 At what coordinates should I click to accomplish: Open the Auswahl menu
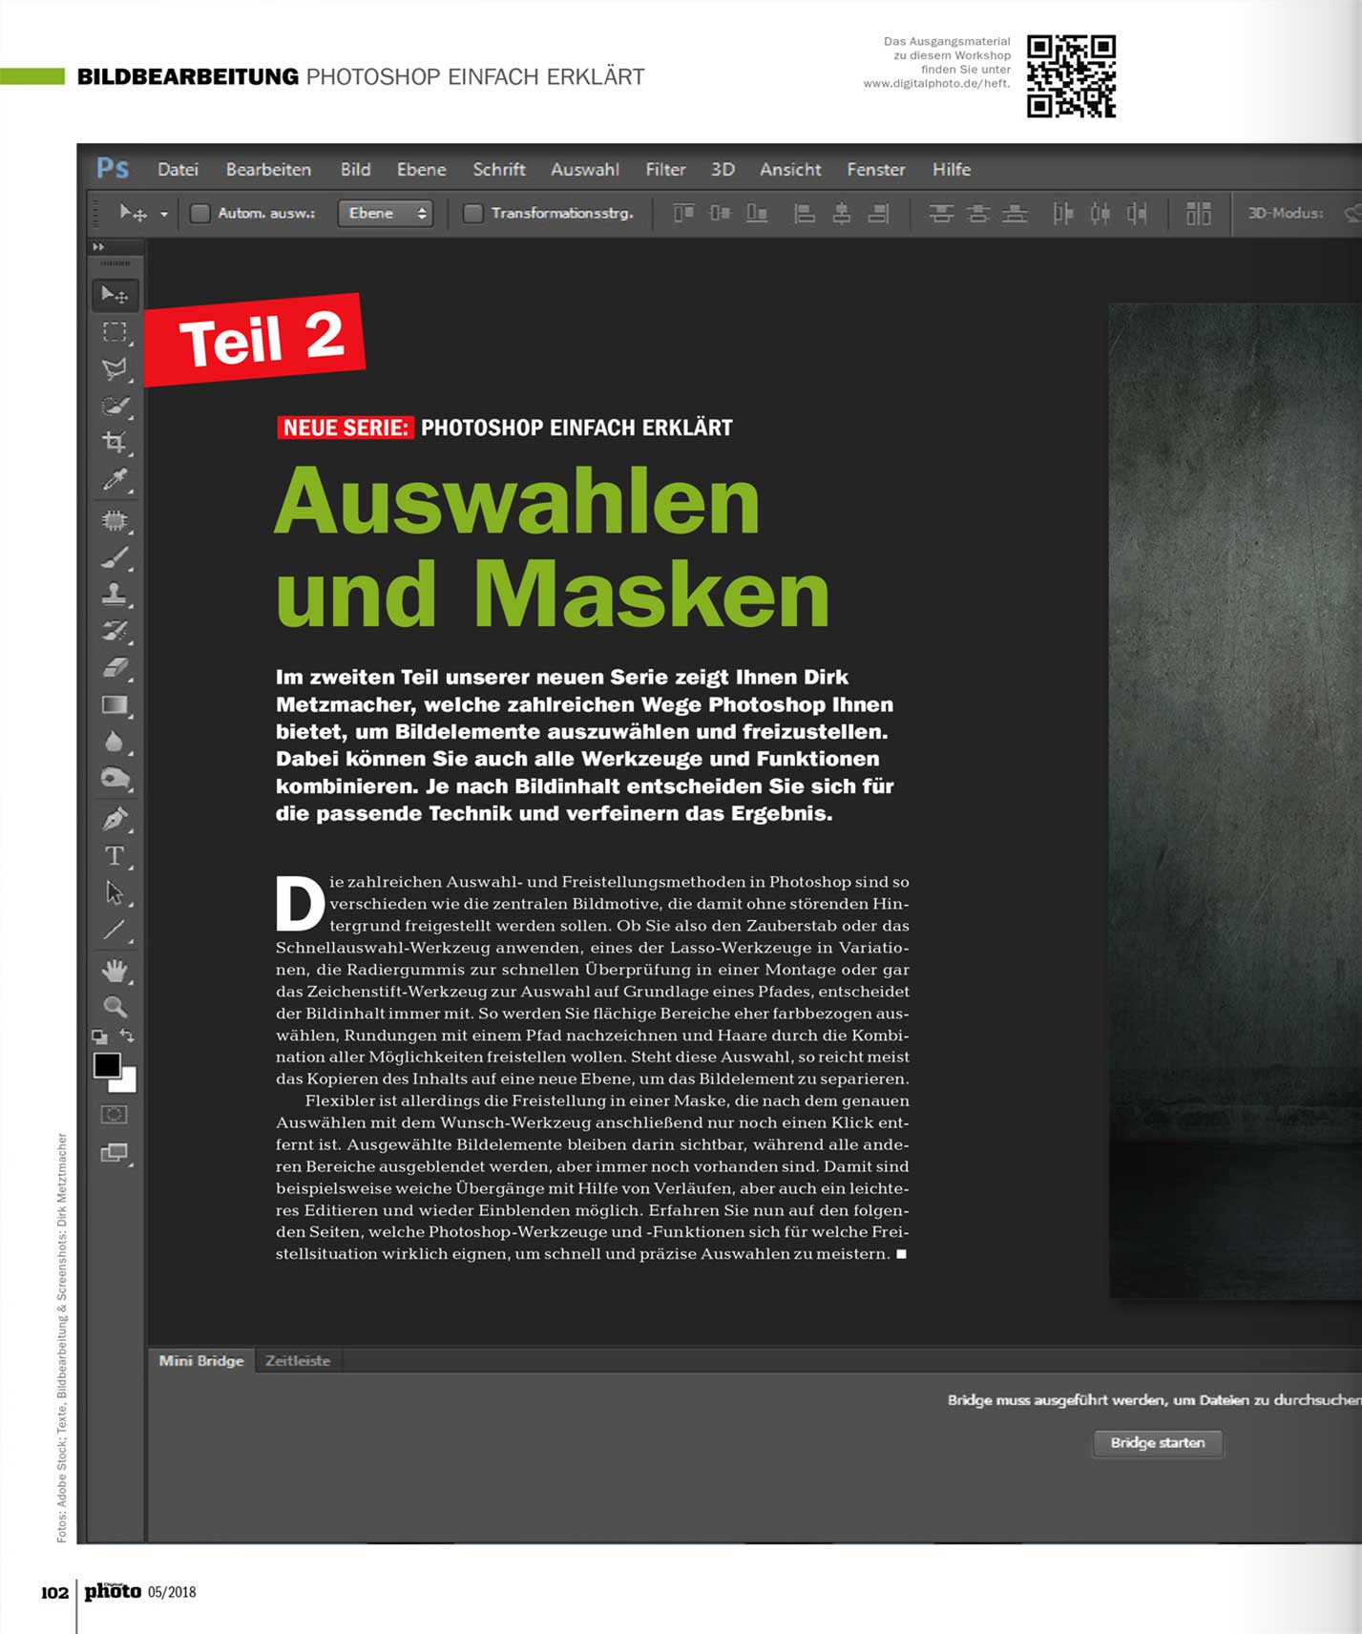click(584, 169)
